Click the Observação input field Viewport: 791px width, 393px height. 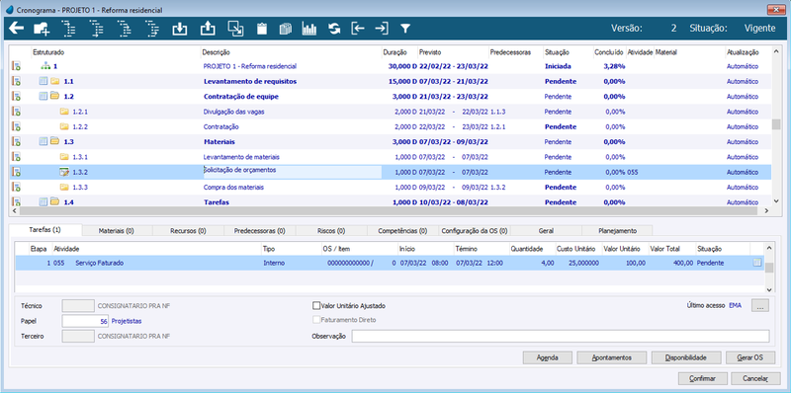[x=561, y=336]
